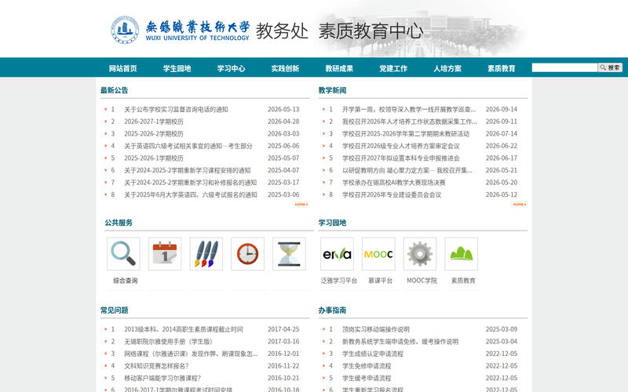The height and width of the screenshot is (392, 628).
Task: Open 关于公布学校实习监督咨询电话的通知
Action: coord(176,109)
